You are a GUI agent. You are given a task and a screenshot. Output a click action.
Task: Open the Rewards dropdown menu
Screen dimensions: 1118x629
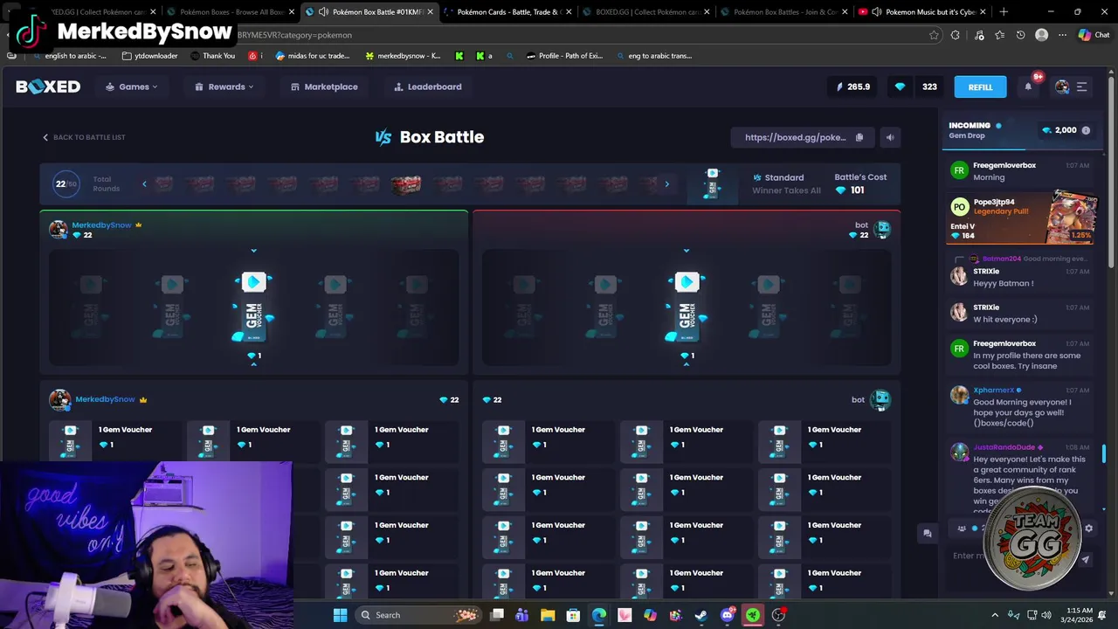pyautogui.click(x=224, y=86)
